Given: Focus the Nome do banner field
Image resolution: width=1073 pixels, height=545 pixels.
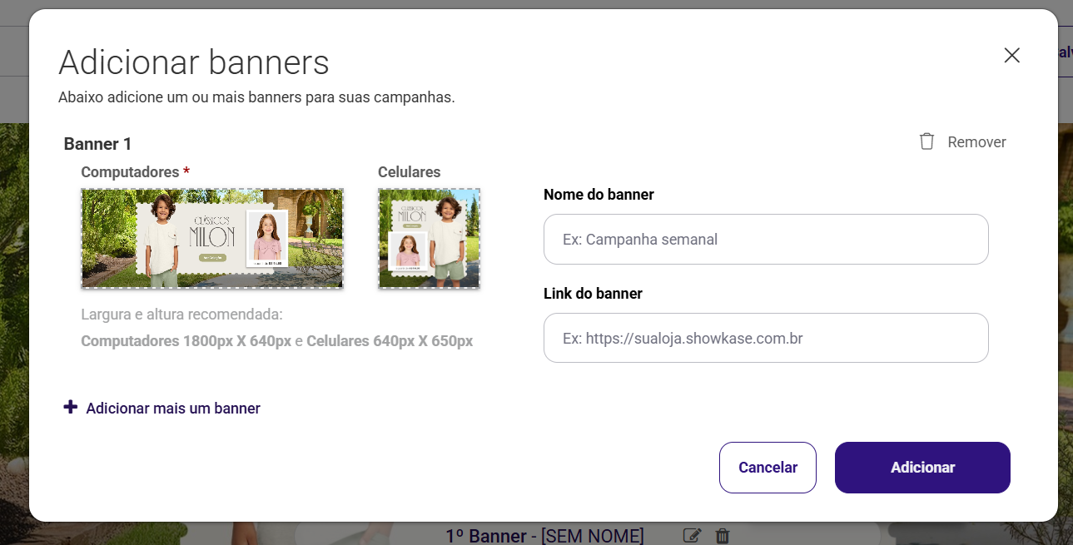Looking at the screenshot, I should point(766,240).
